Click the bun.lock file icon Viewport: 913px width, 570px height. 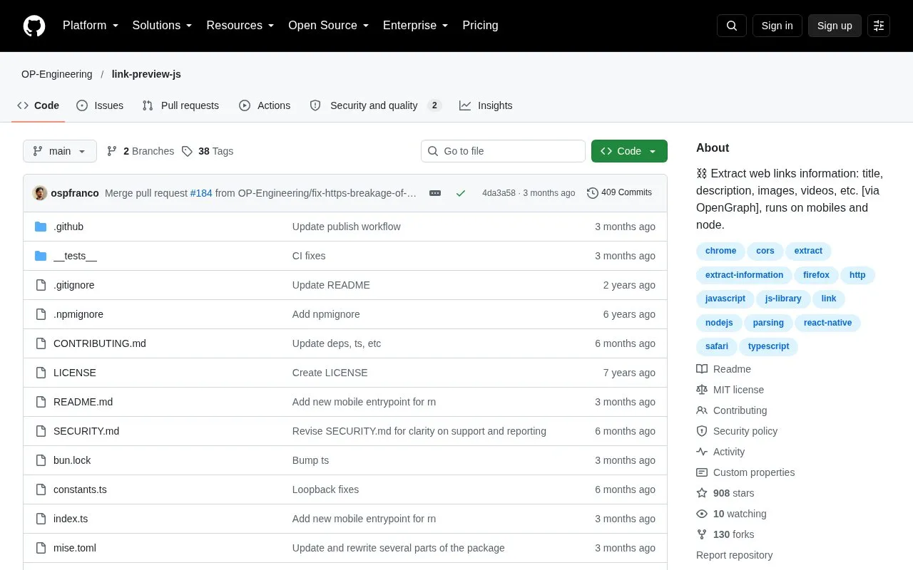(41, 460)
